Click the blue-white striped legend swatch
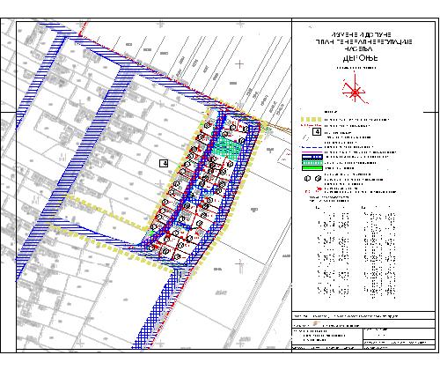The image size is (440, 370). point(312,158)
